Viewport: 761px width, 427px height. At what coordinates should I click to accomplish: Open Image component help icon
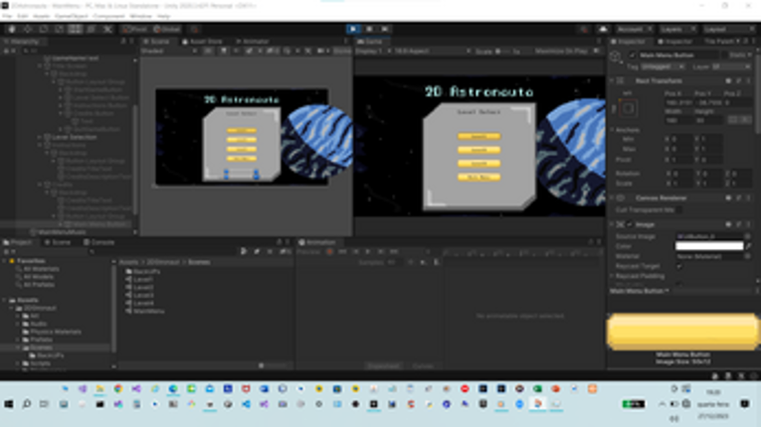tap(728, 224)
